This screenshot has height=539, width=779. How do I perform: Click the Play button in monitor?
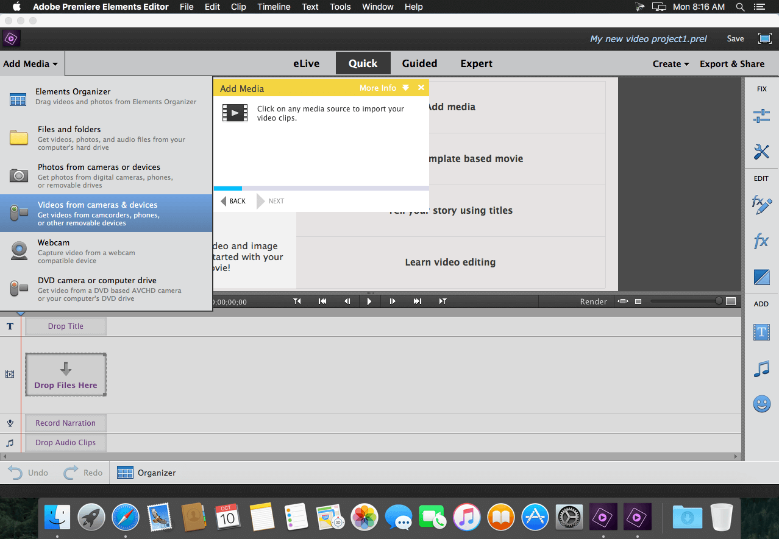[x=369, y=301]
